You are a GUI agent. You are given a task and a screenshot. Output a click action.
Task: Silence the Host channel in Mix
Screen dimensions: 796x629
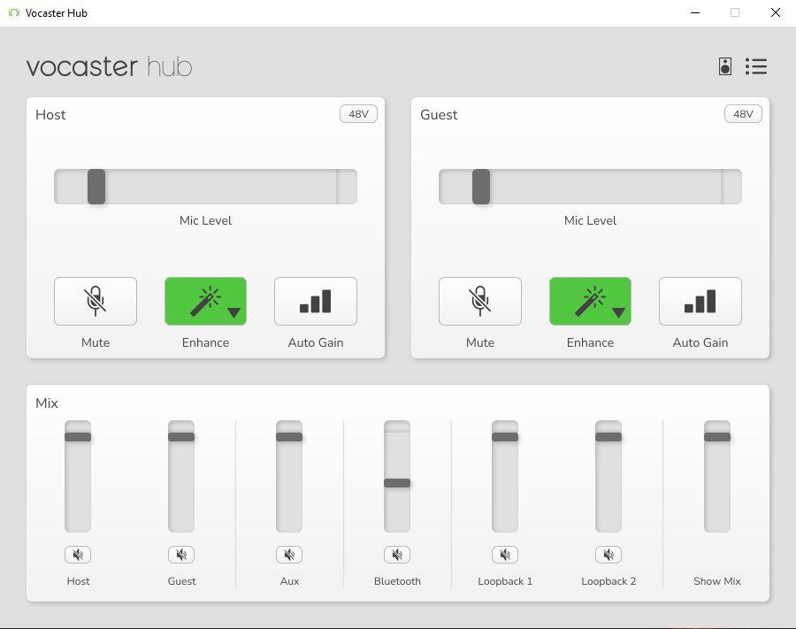(x=78, y=555)
